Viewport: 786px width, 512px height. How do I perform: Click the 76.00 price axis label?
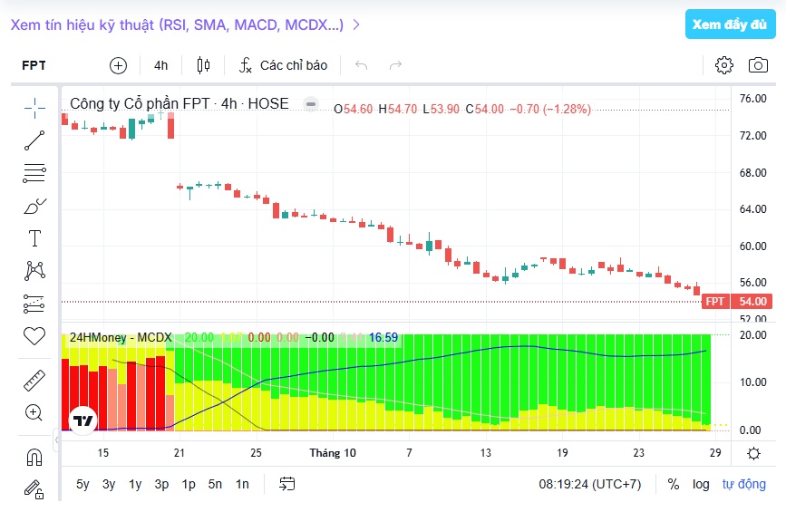tap(753, 99)
